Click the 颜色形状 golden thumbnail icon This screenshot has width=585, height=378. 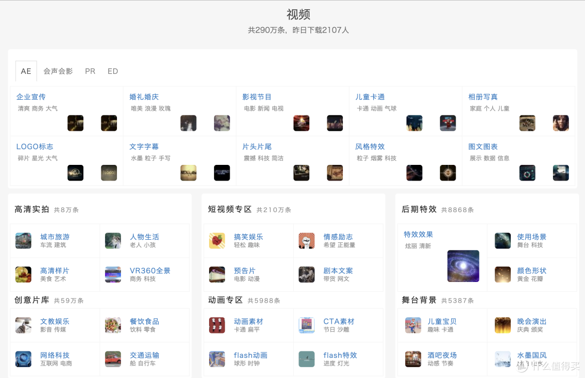[503, 274]
